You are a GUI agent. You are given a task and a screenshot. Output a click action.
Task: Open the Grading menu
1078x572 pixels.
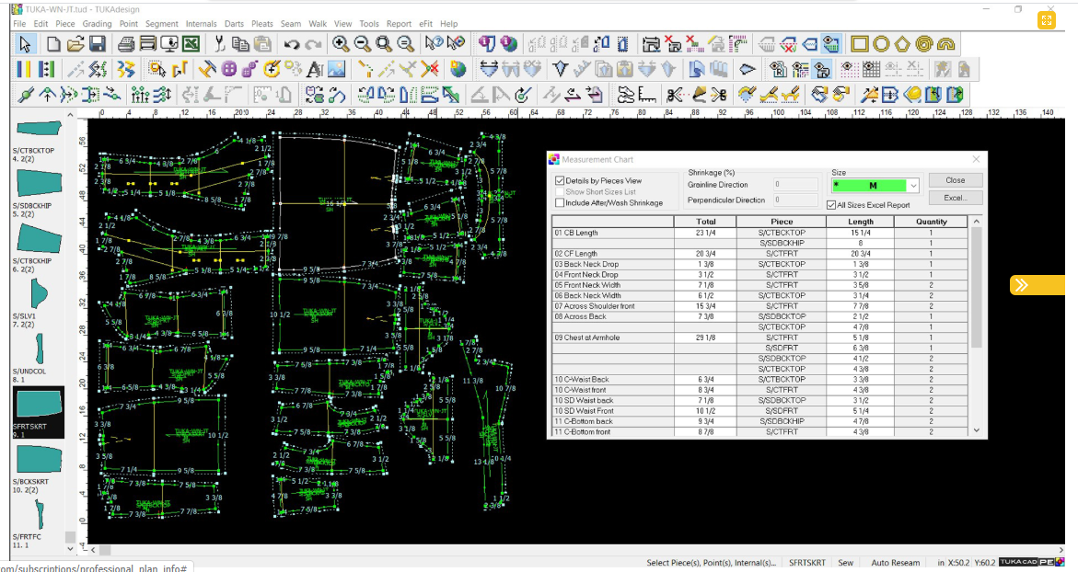[x=97, y=24]
